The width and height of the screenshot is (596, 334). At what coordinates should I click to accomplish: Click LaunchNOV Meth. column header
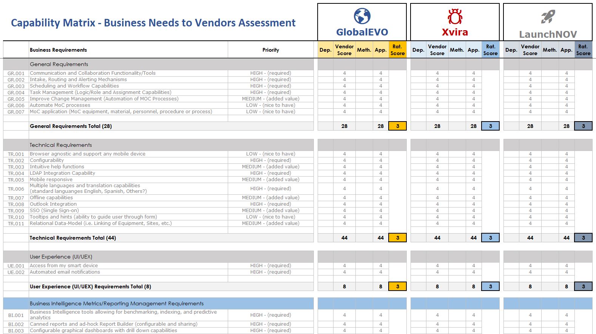[550, 50]
